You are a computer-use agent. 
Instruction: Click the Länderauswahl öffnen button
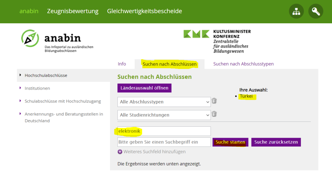point(144,88)
